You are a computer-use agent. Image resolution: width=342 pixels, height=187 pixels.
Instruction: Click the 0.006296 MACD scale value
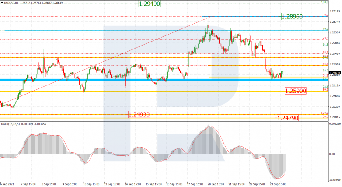pyautogui.click(x=335, y=124)
